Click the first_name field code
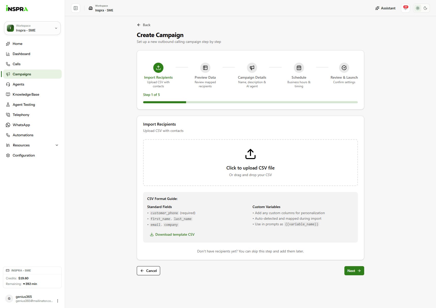 tap(160, 219)
